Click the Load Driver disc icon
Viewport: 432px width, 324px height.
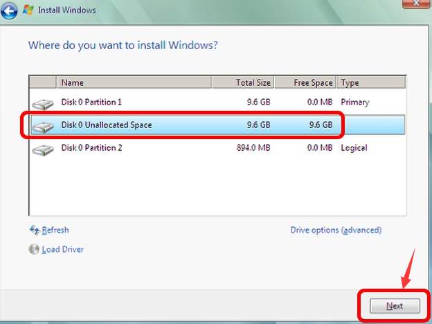pos(34,249)
